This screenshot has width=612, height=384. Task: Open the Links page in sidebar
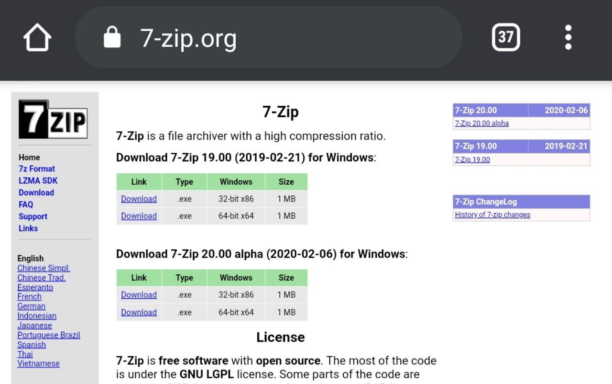click(28, 228)
